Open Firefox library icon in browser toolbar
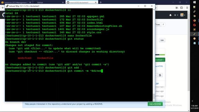This screenshot has width=199, height=112. (177, 8)
